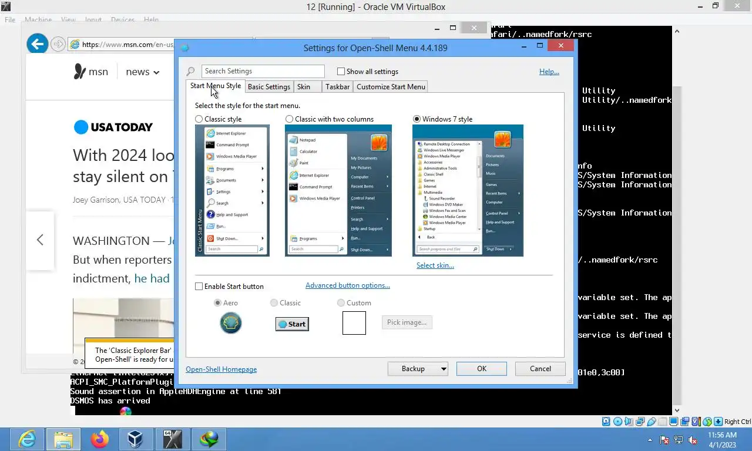Click the IE site icon in address bar

75,44
